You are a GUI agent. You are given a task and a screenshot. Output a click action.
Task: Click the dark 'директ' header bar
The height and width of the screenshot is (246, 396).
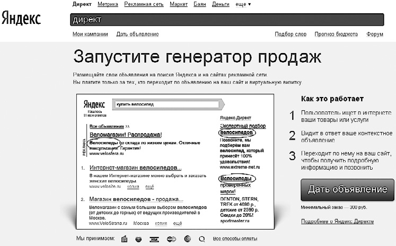pyautogui.click(x=227, y=20)
